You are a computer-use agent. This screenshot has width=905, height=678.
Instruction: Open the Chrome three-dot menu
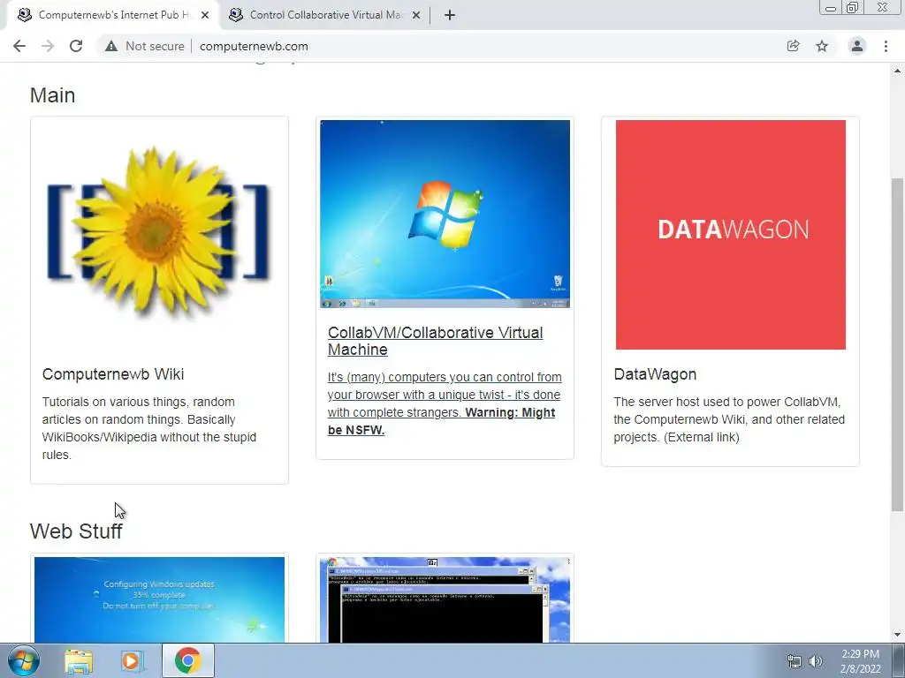coord(886,46)
